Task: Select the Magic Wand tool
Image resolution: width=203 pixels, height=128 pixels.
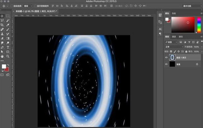Action: (8, 20)
